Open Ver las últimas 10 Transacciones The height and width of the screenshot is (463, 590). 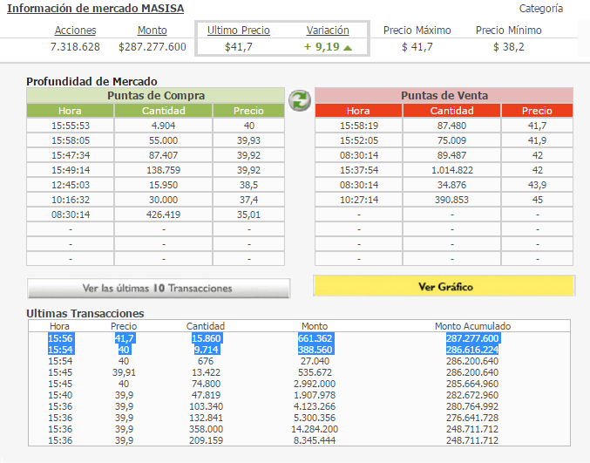(x=159, y=289)
